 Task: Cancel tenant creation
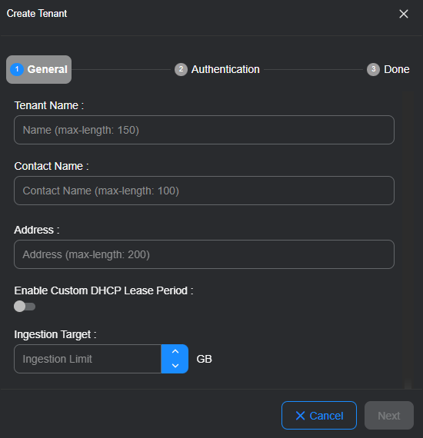[x=319, y=416]
